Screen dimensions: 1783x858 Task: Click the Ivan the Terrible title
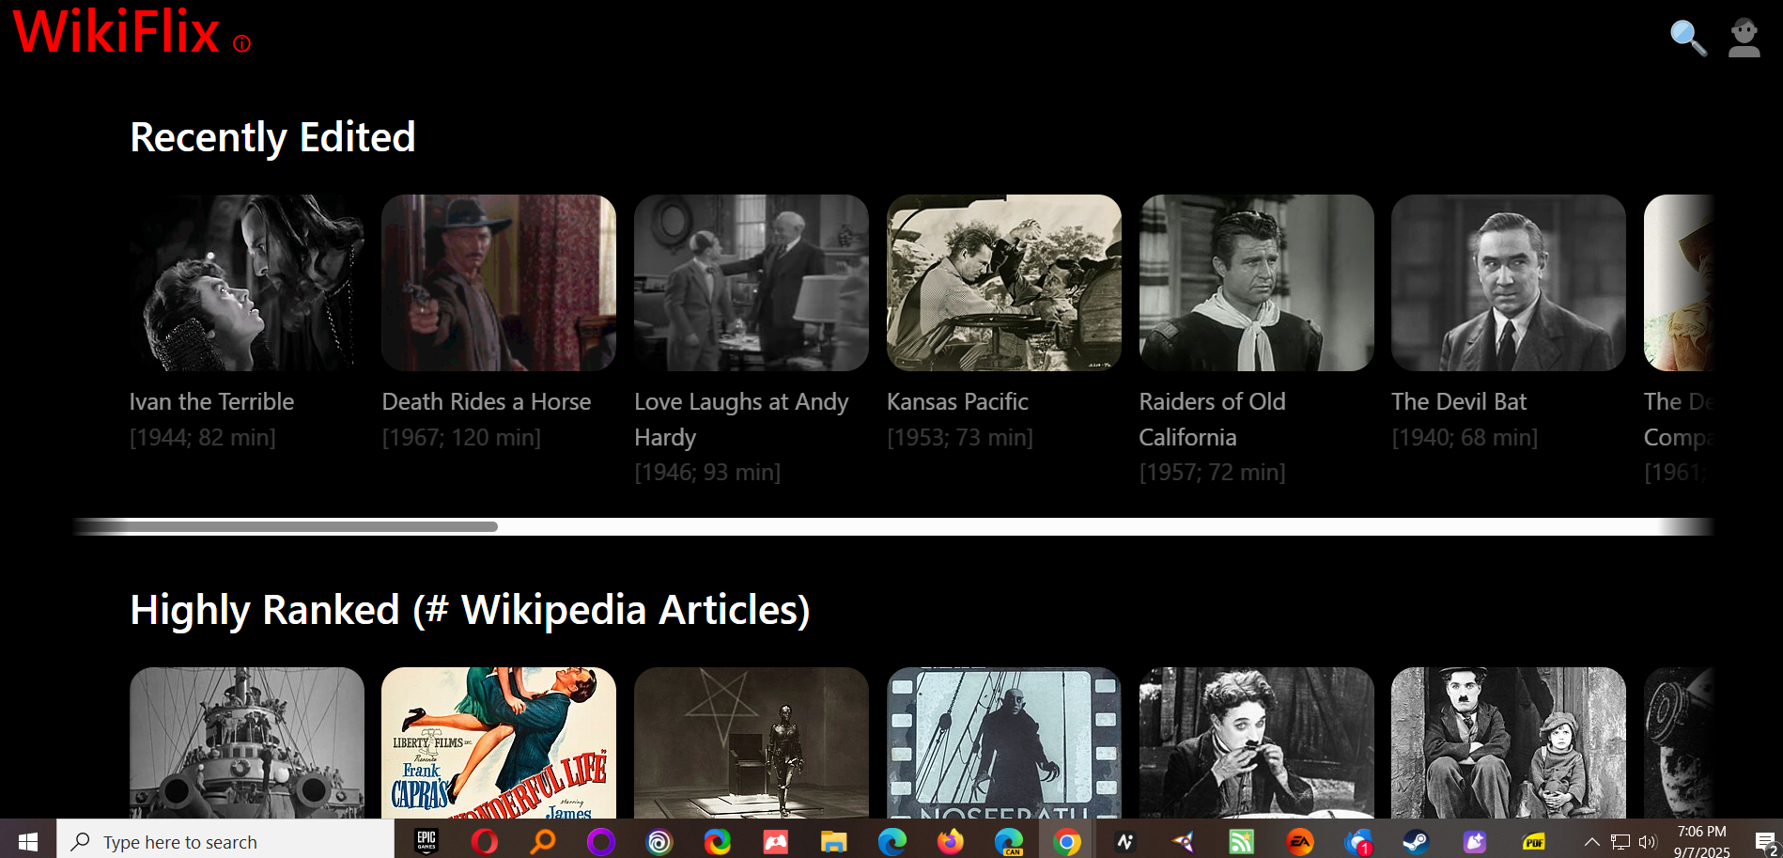coord(211,401)
